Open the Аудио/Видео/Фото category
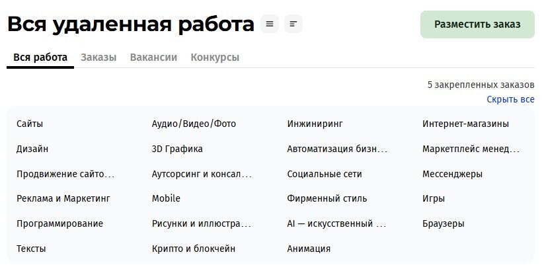Viewport: 542px width, 277px height. 194,124
